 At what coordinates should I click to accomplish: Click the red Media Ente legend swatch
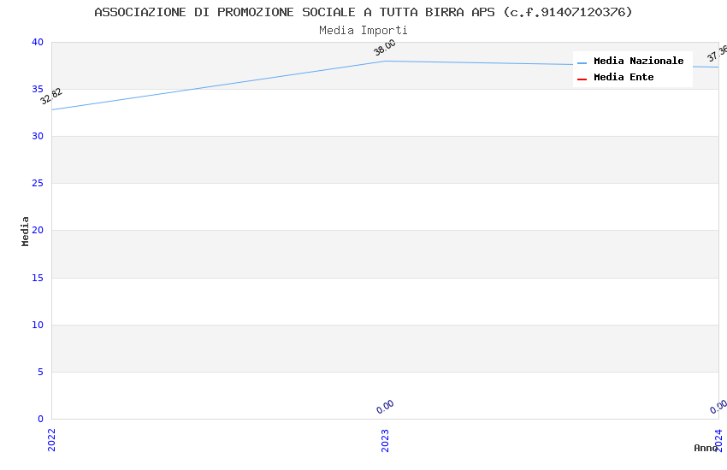pos(582,79)
